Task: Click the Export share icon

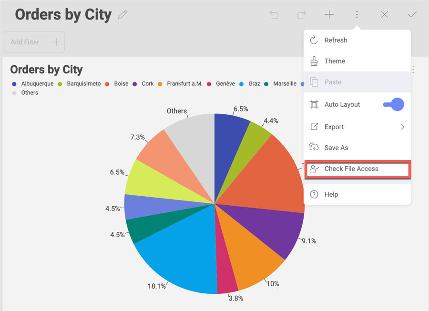Action: (314, 127)
